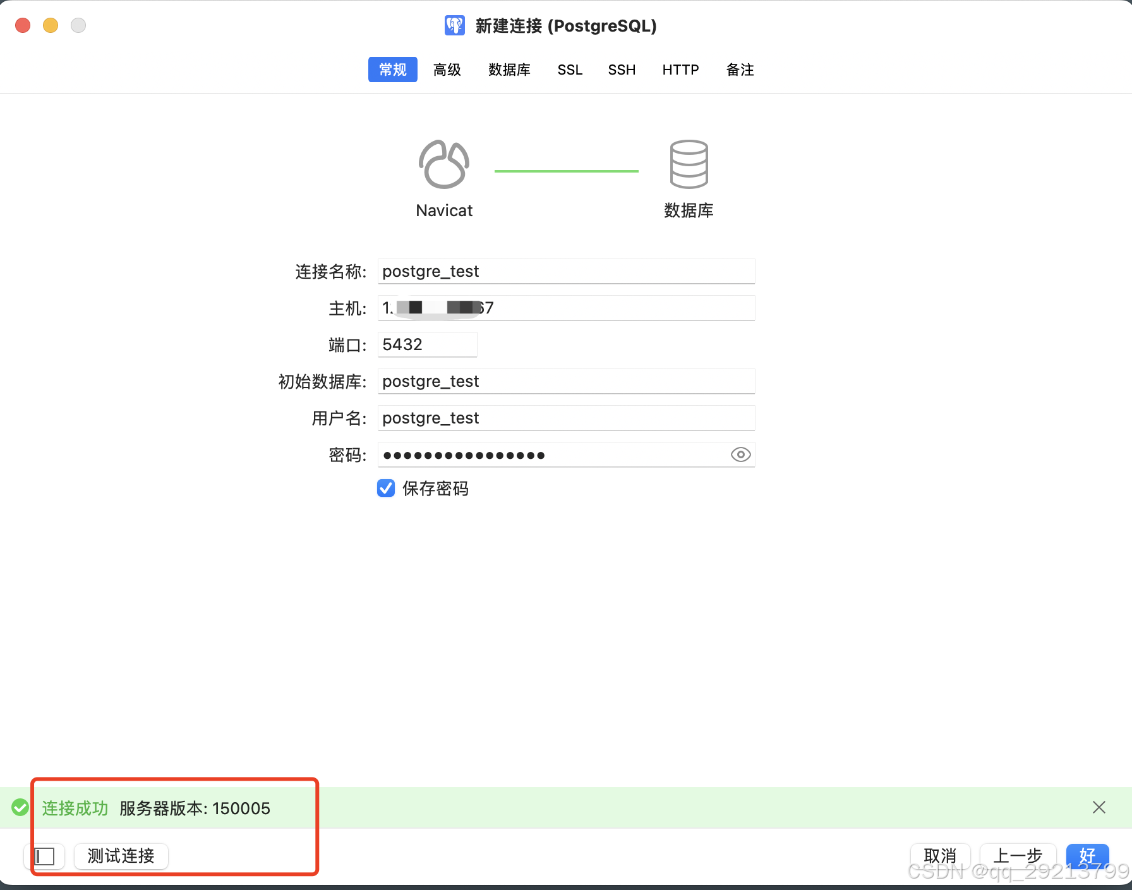Uncheck the 保存密码 checkbox
The image size is (1132, 890).
point(386,488)
